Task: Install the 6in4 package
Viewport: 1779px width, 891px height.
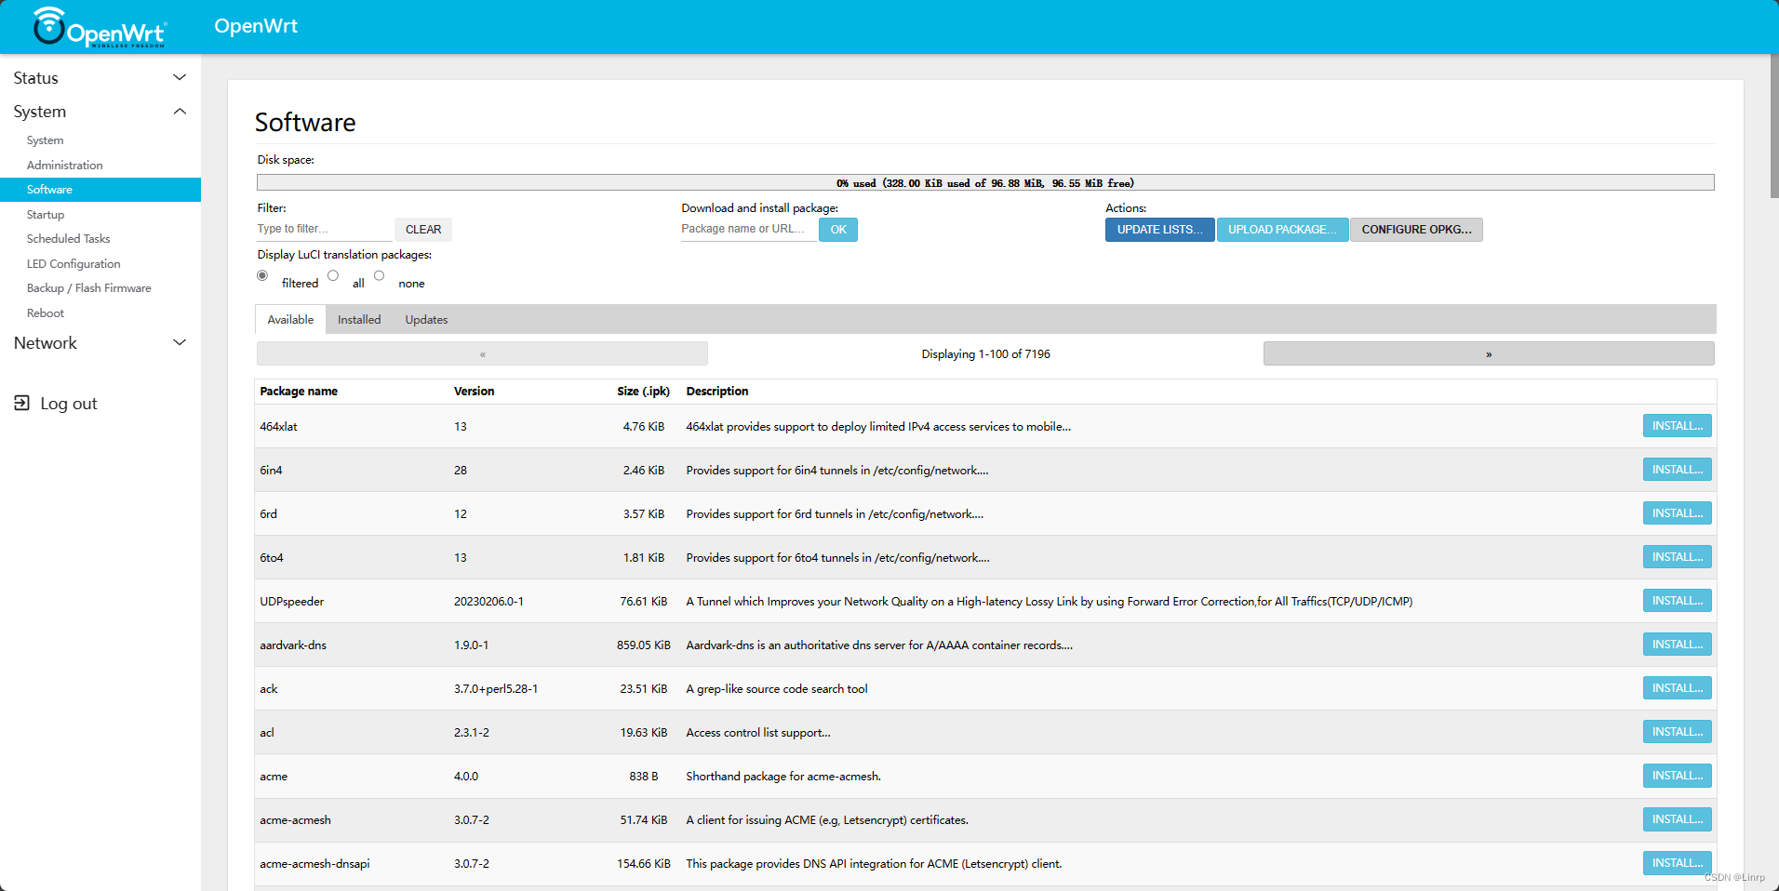Action: [1677, 470]
